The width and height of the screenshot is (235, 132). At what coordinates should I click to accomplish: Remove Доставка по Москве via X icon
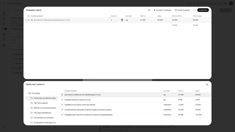click(62, 95)
